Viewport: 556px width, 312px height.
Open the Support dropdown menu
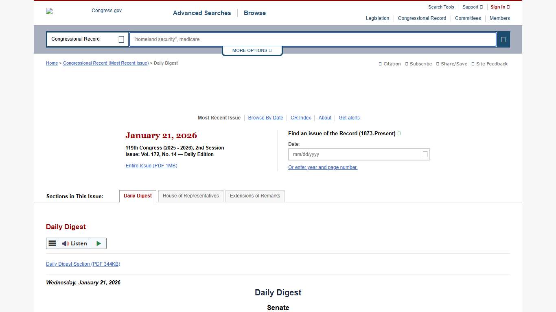tap(473, 7)
